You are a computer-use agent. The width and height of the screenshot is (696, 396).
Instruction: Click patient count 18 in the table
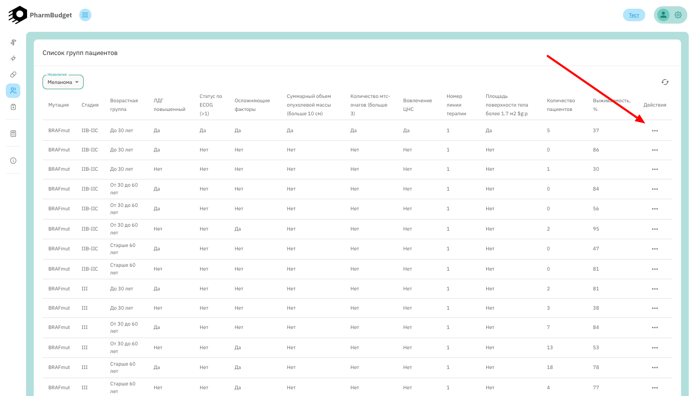(x=550, y=368)
